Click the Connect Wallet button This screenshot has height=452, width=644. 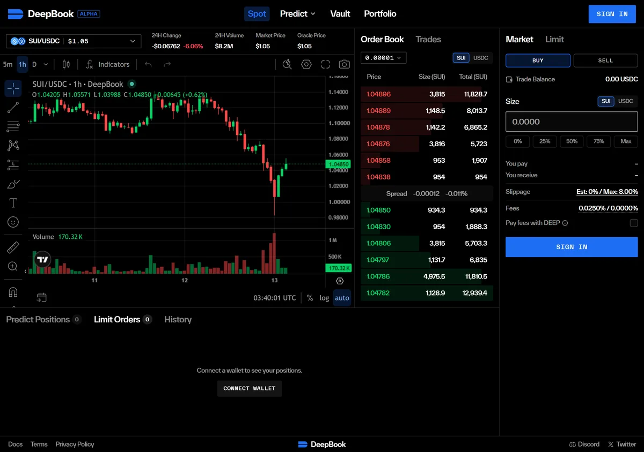(x=250, y=388)
